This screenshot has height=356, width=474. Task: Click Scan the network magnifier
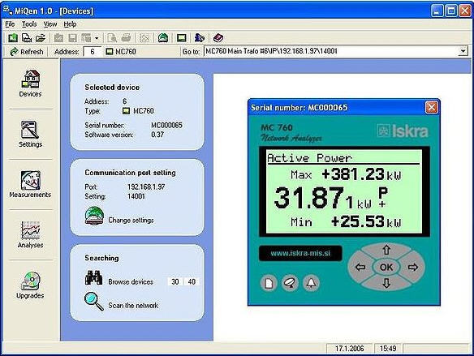[94, 302]
